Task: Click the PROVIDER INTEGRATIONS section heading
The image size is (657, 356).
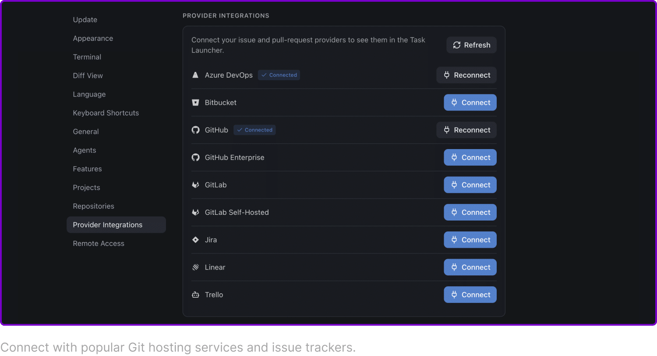Action: [x=226, y=16]
